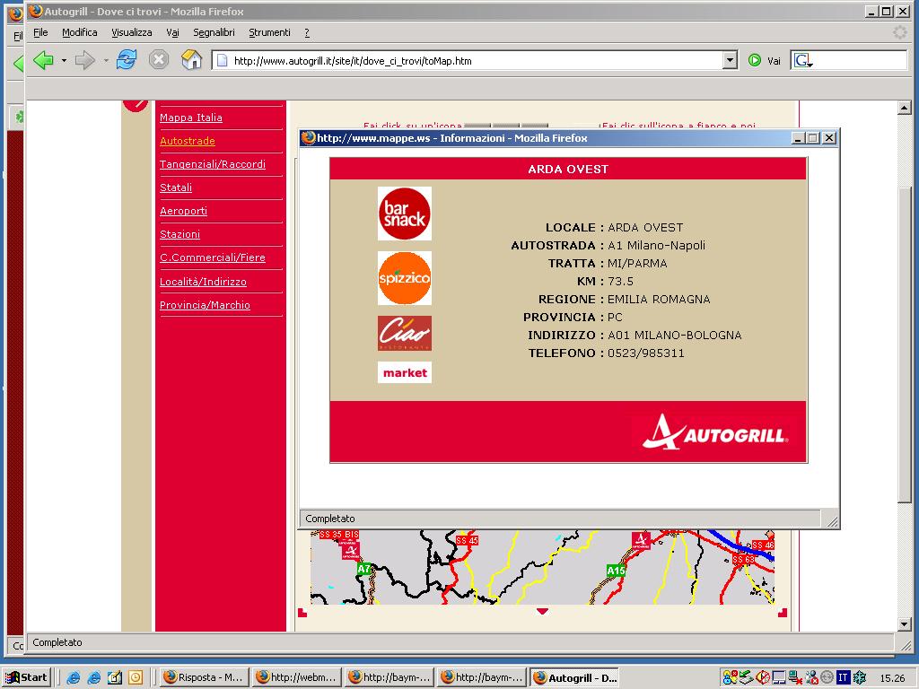Follow the Provincia/Marchio link

205,305
